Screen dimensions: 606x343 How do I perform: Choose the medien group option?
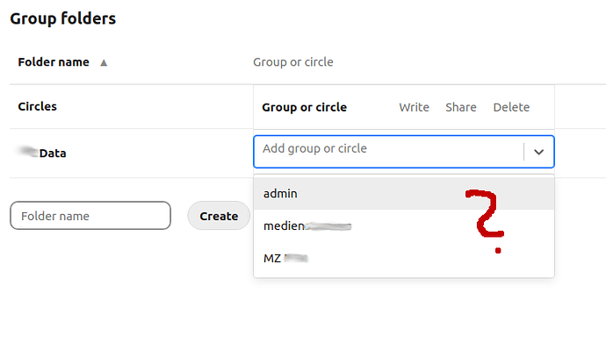[x=404, y=225]
